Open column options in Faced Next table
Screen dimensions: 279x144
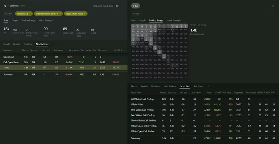coord(277,93)
